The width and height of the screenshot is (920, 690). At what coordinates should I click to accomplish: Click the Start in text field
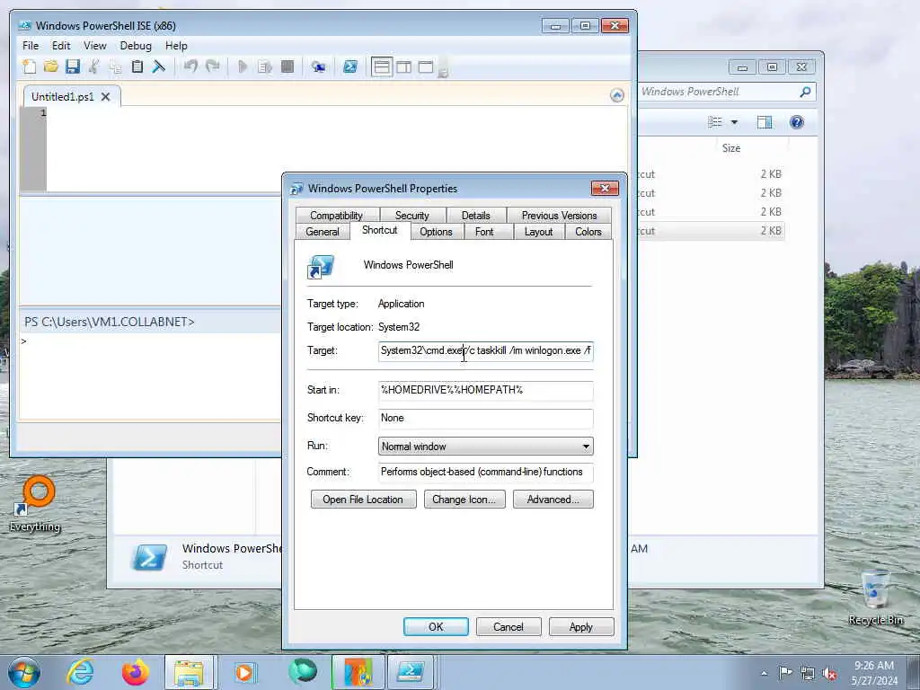click(x=486, y=390)
